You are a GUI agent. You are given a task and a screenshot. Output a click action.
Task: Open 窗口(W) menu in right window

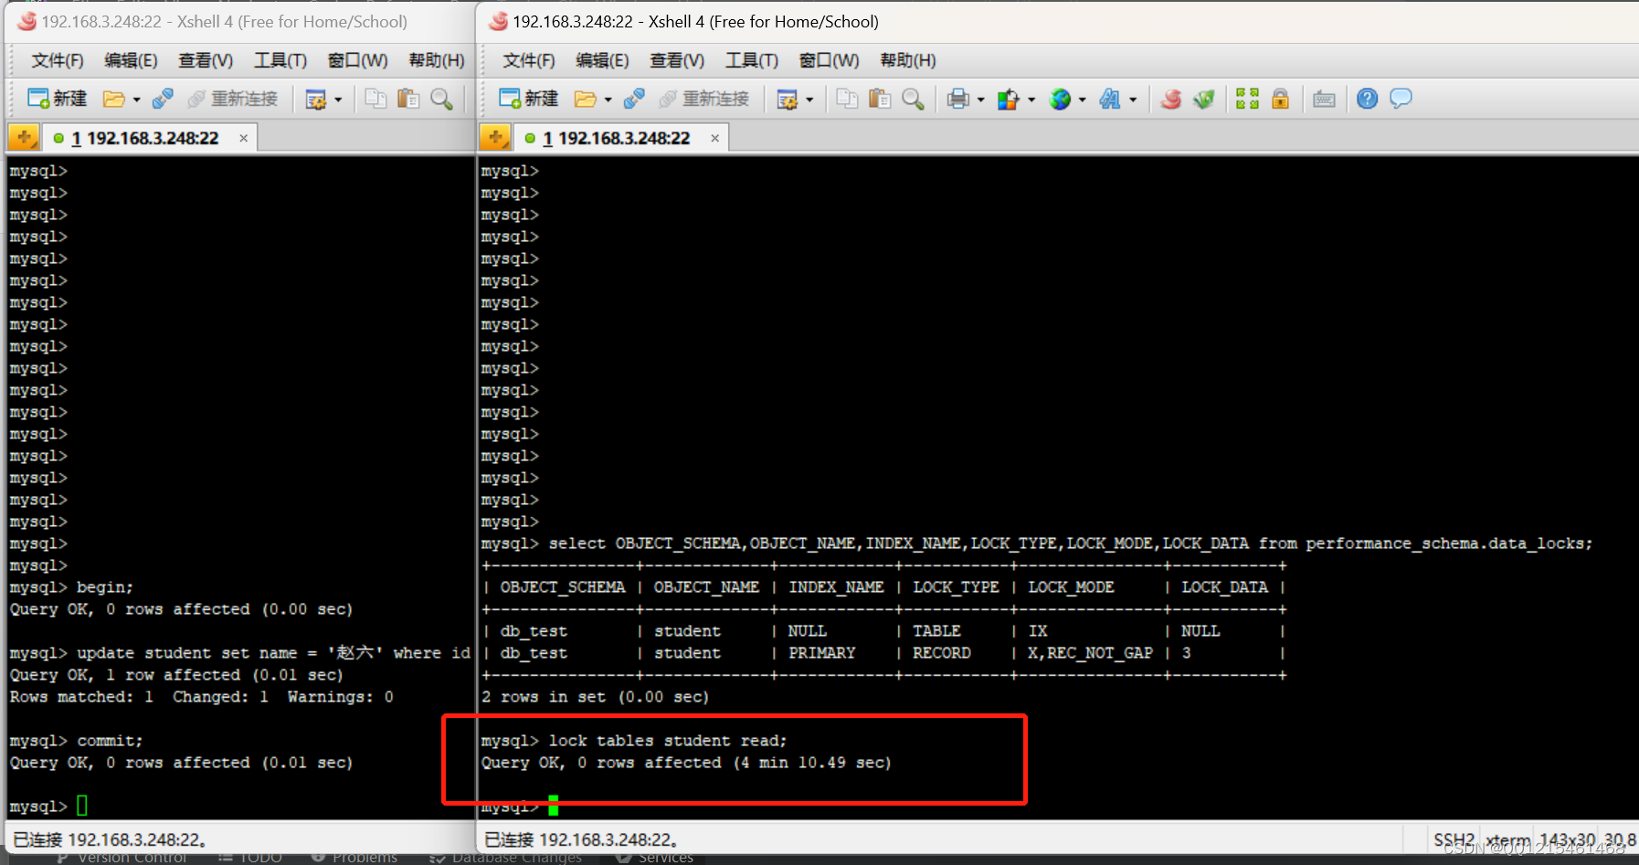[829, 60]
